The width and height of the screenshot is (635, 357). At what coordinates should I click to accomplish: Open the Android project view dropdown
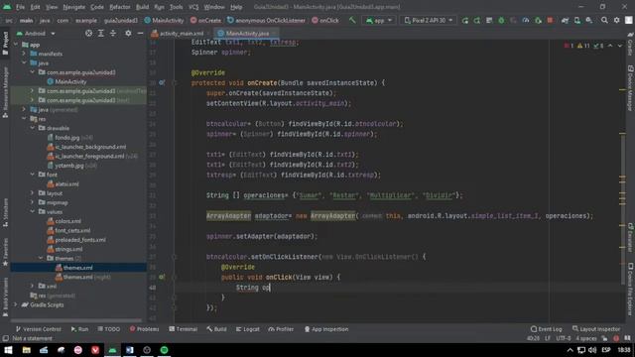tap(36, 33)
